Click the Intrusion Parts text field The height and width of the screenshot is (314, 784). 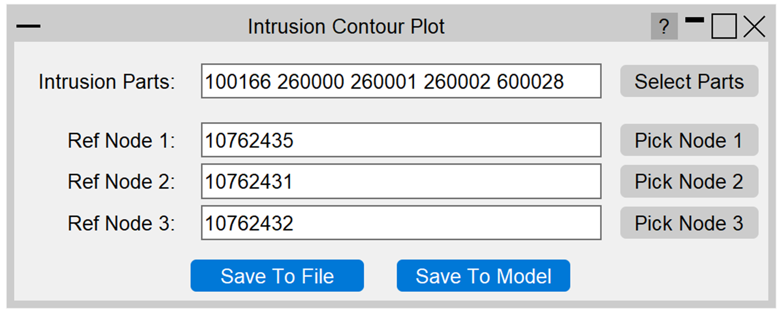point(401,81)
